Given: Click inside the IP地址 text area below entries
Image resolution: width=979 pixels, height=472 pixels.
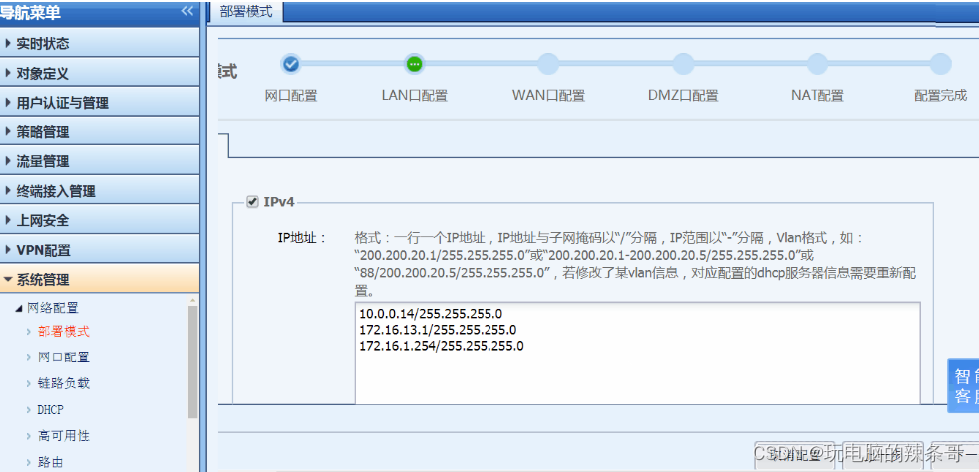Looking at the screenshot, I should [637, 379].
